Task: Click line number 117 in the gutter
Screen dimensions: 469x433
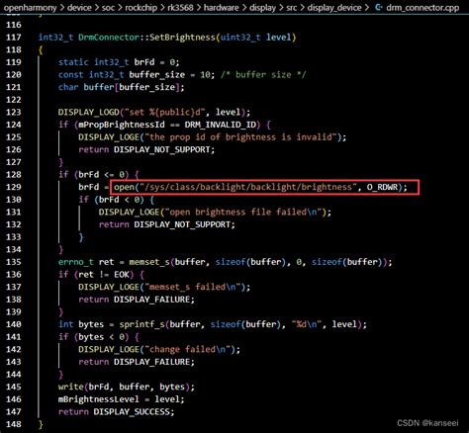Action: [x=13, y=37]
